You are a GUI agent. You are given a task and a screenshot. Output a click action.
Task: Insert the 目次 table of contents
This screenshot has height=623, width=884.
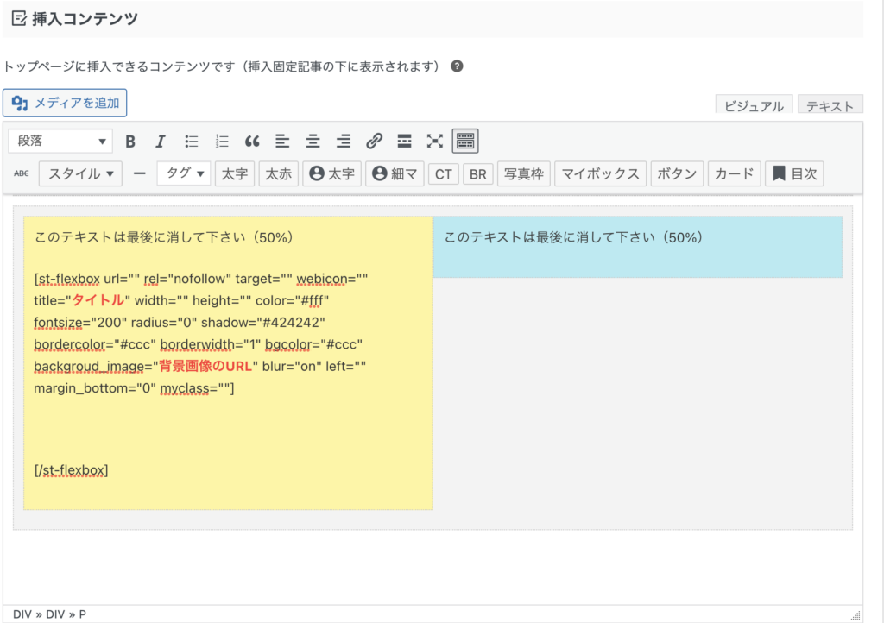[794, 173]
